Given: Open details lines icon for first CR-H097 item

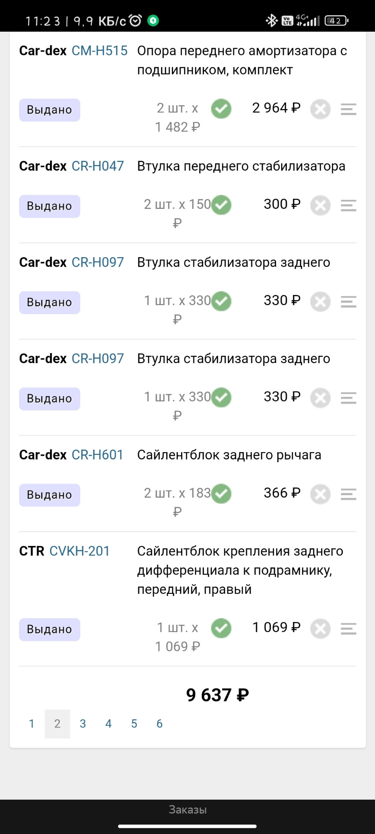Looking at the screenshot, I should click(x=348, y=301).
